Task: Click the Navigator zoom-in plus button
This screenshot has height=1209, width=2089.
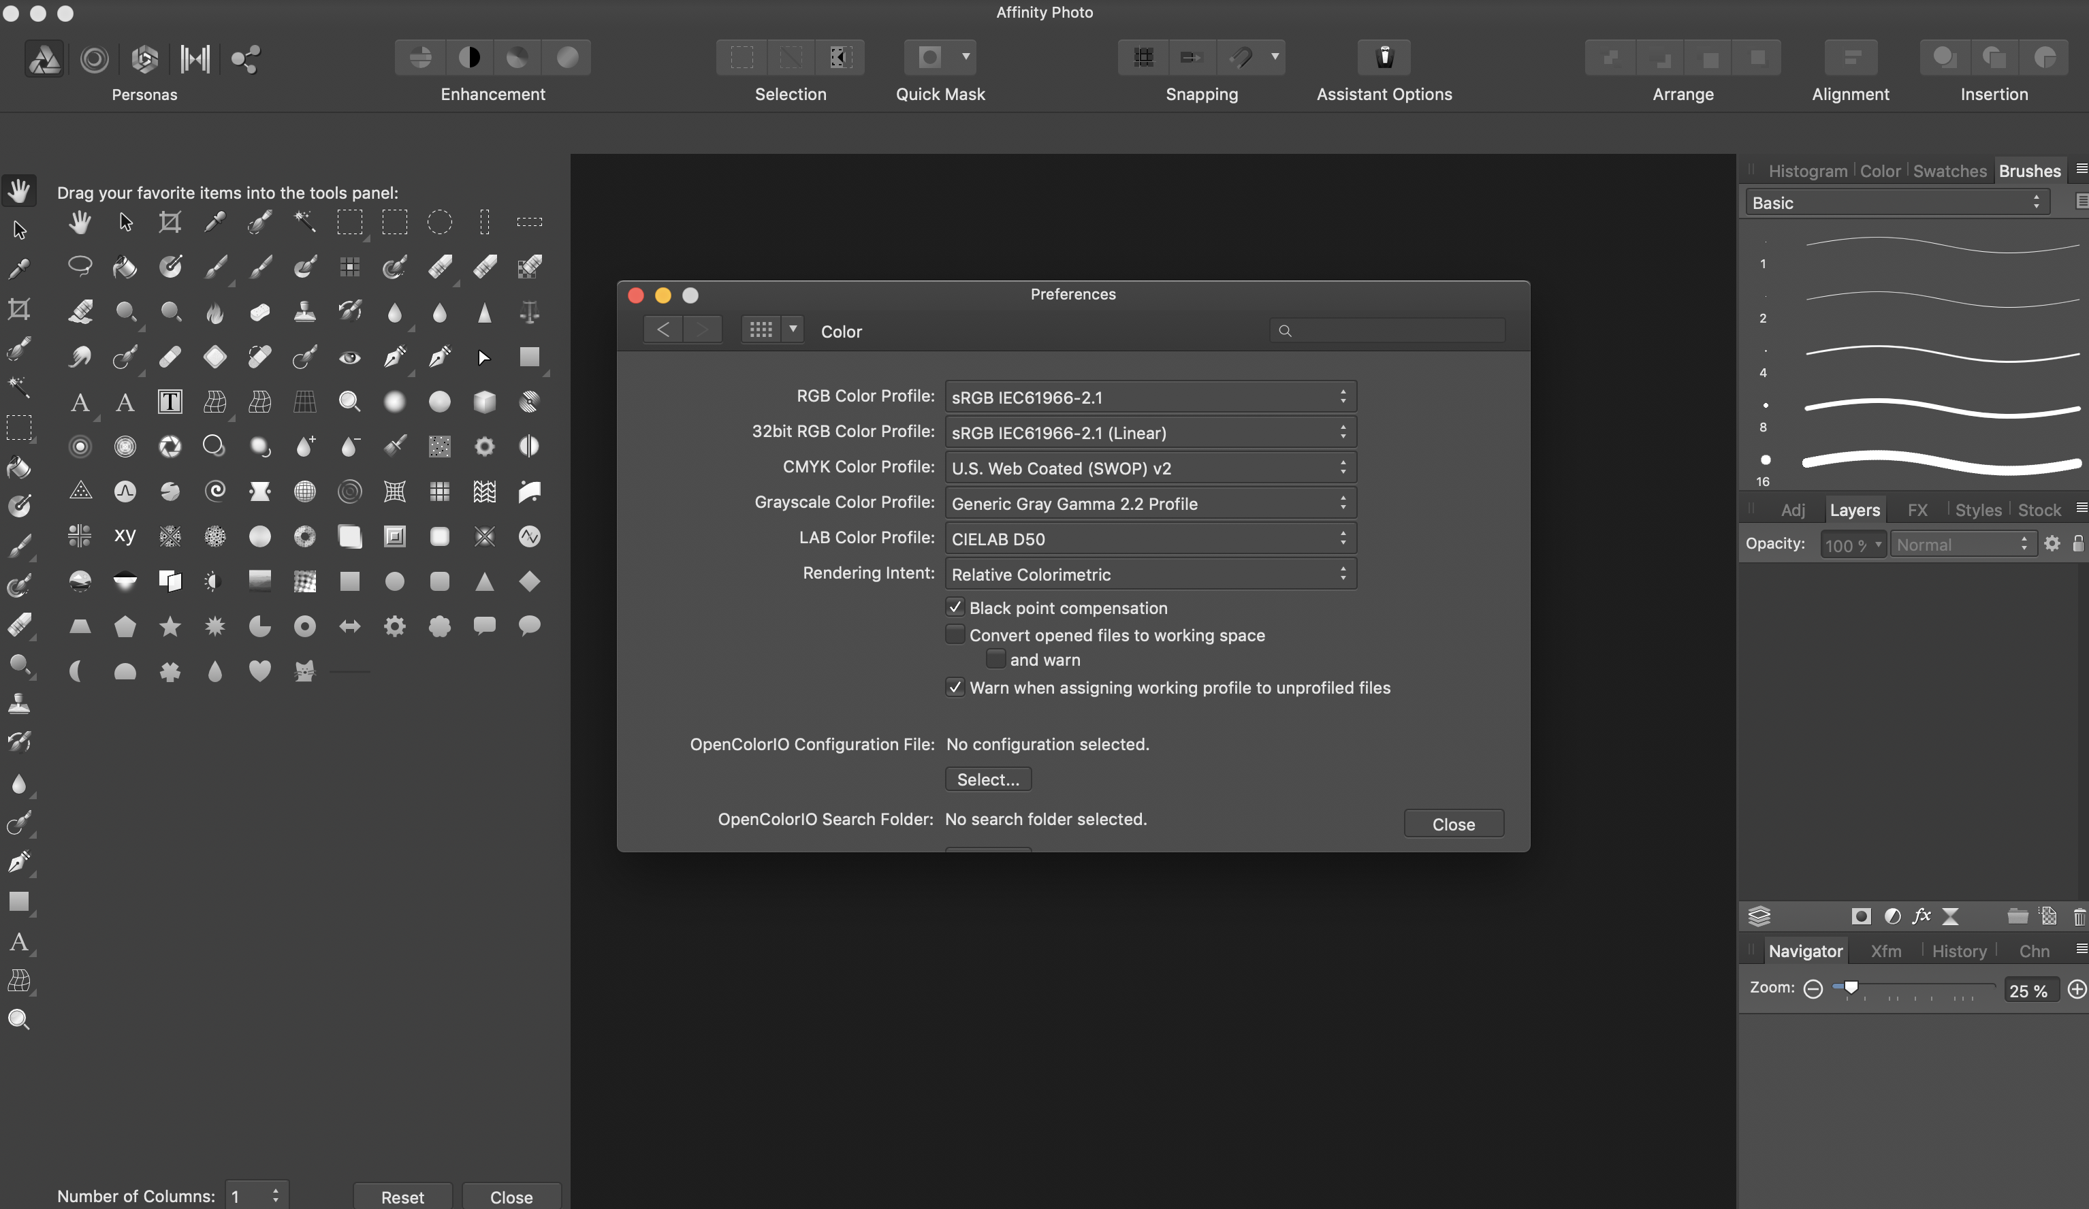Action: pos(2076,988)
